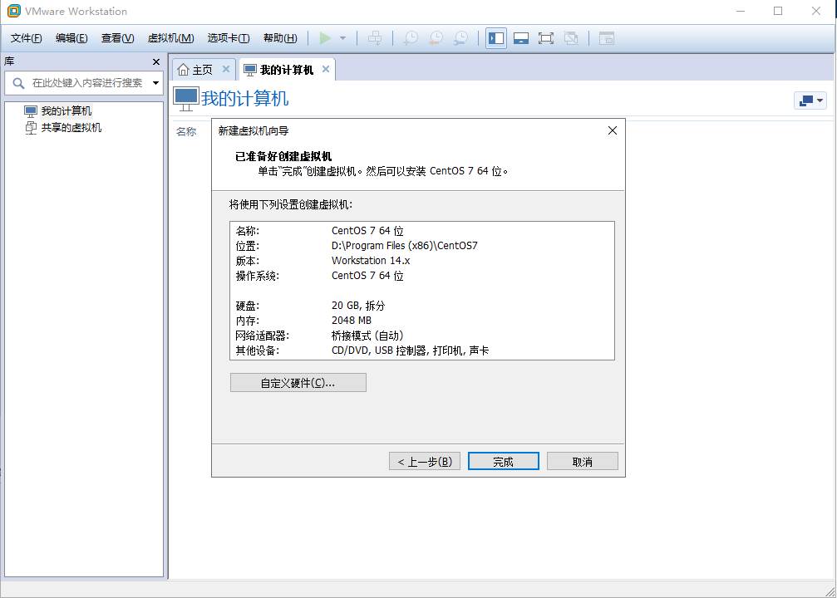
Task: Click the magnifier search icon in library
Action: point(18,83)
